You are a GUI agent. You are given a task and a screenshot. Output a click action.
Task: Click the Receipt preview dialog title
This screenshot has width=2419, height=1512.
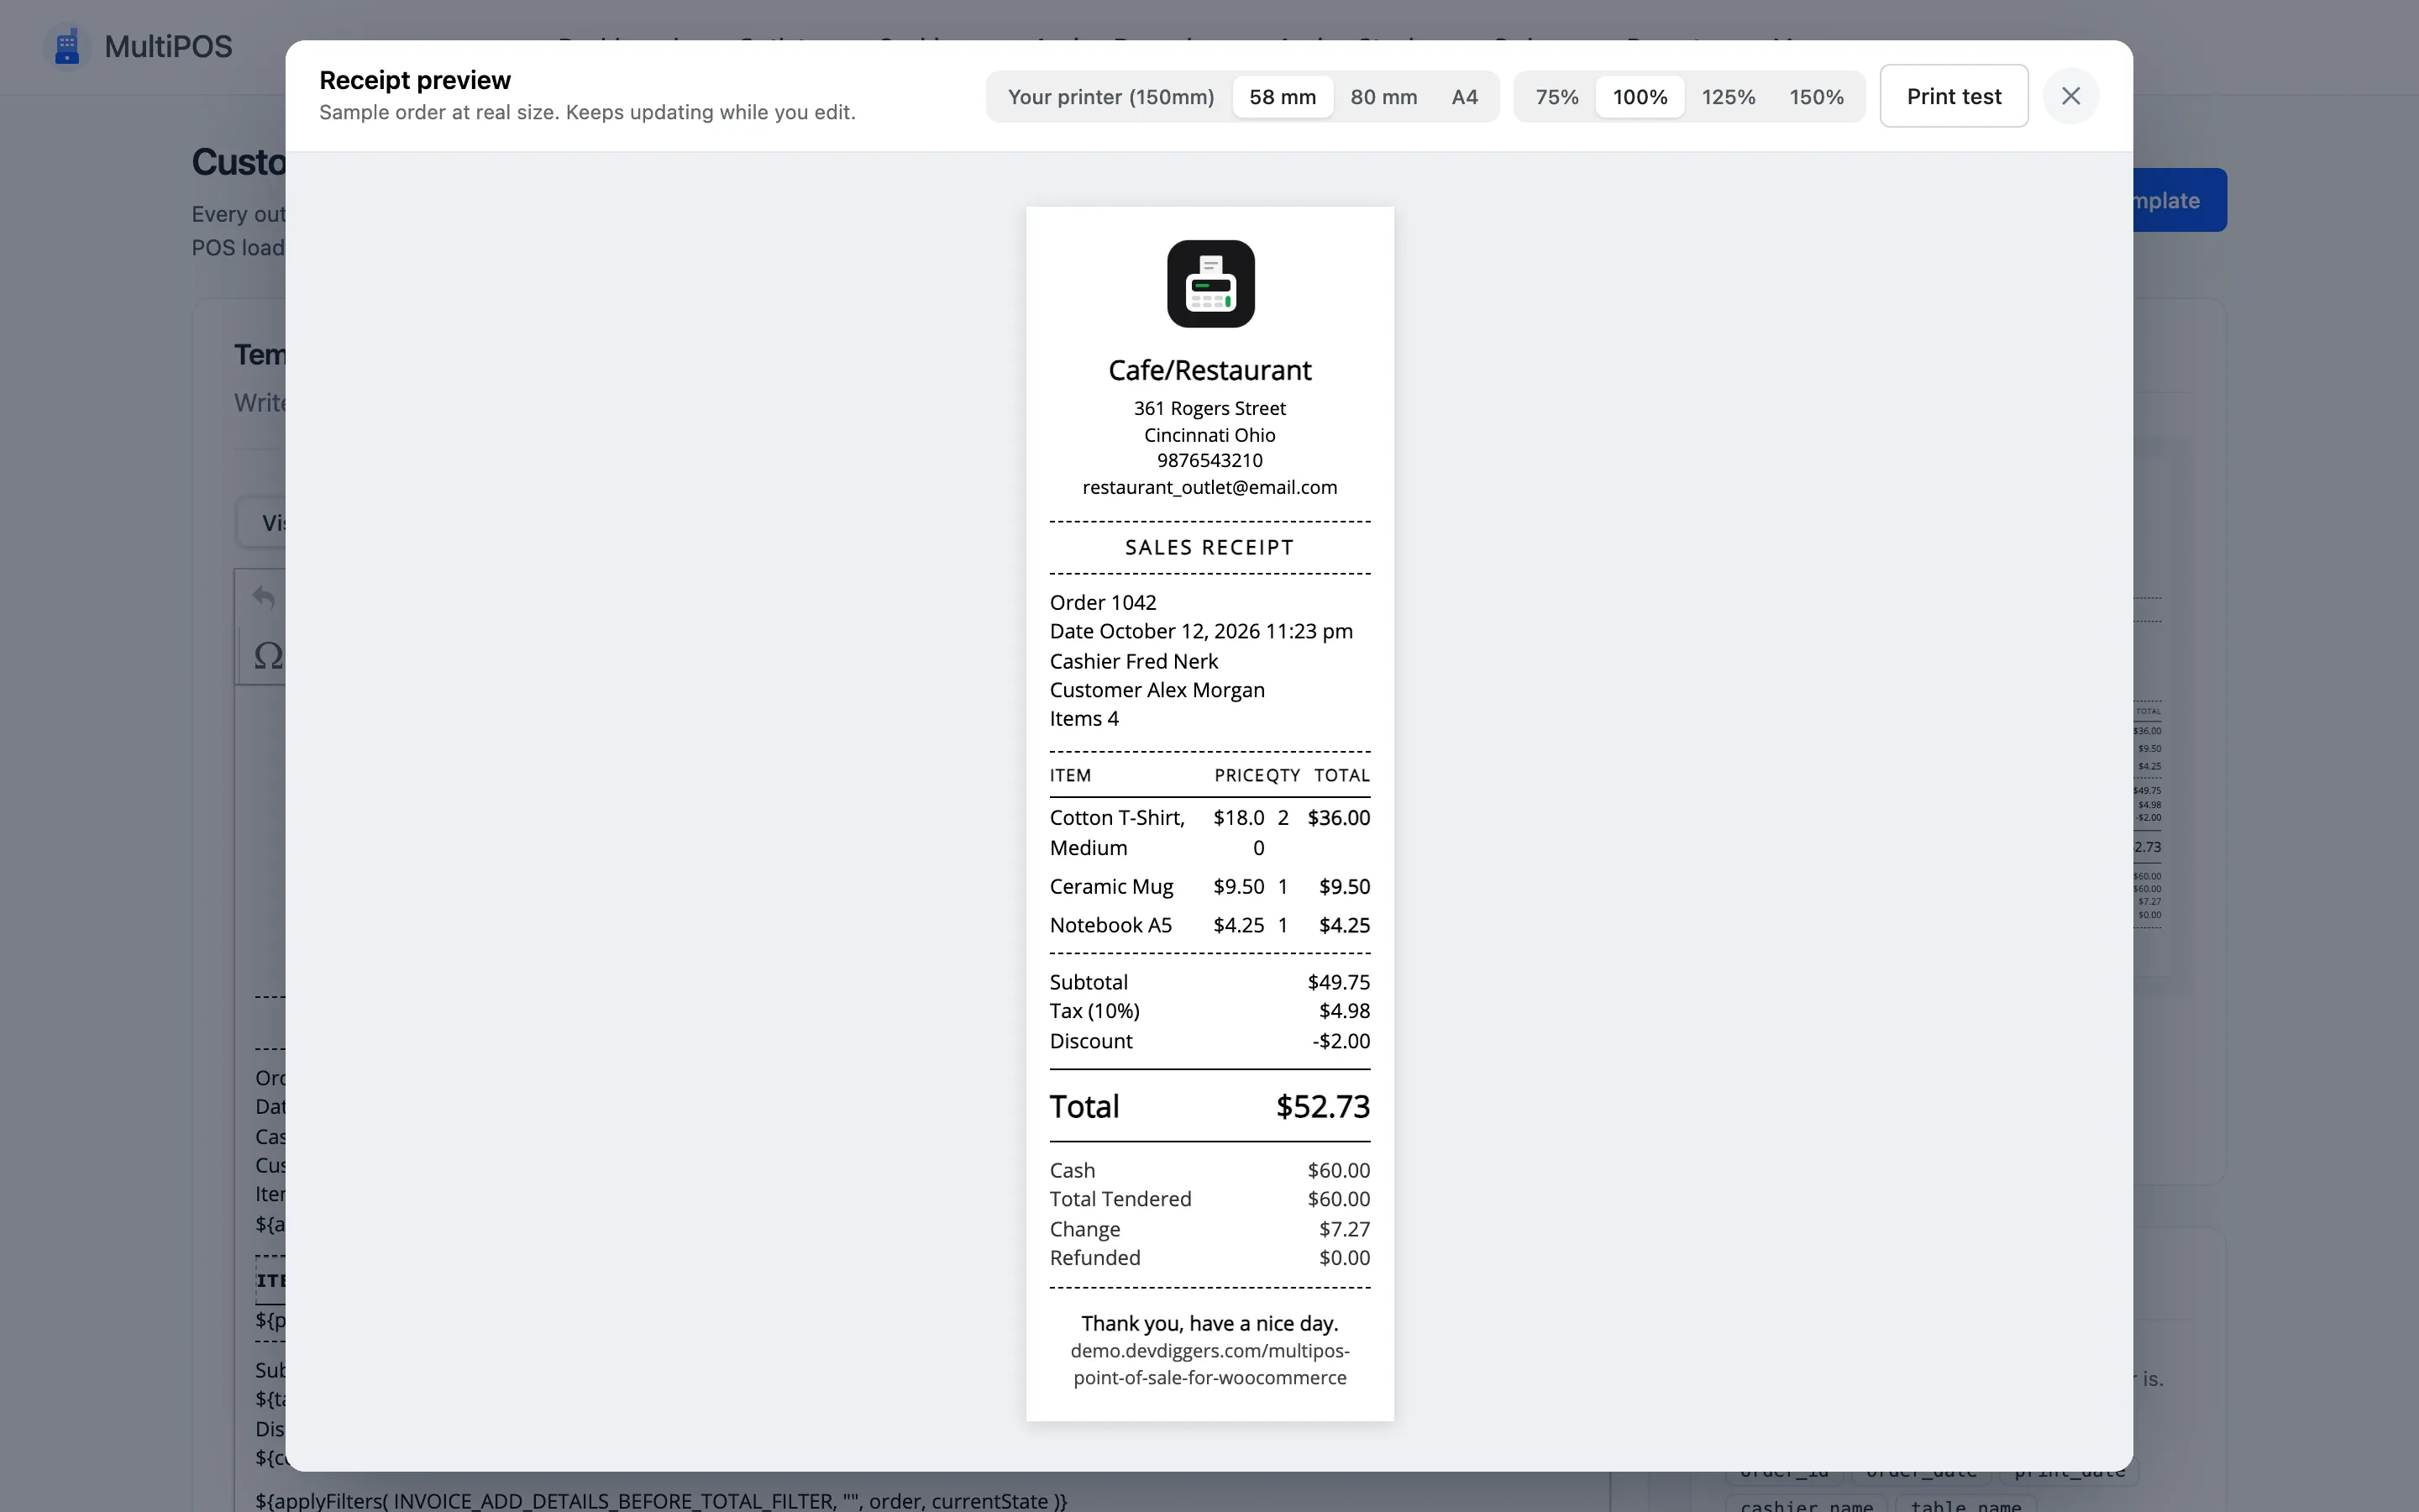(415, 80)
